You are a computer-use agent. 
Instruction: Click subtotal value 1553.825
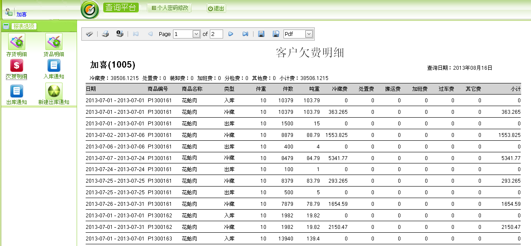[x=510, y=135]
